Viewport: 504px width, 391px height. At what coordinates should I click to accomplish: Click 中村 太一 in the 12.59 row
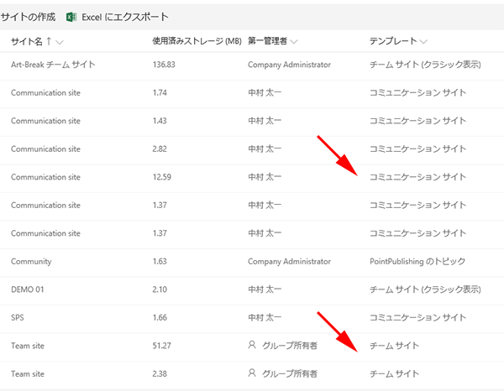(265, 177)
